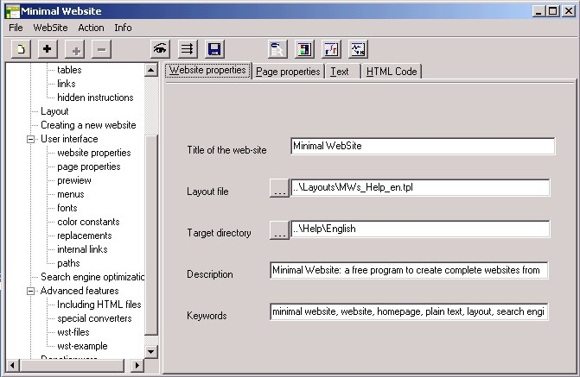Screen dimensions: 580x377
Task: Click the black plus add-page icon
Action: click(x=47, y=49)
